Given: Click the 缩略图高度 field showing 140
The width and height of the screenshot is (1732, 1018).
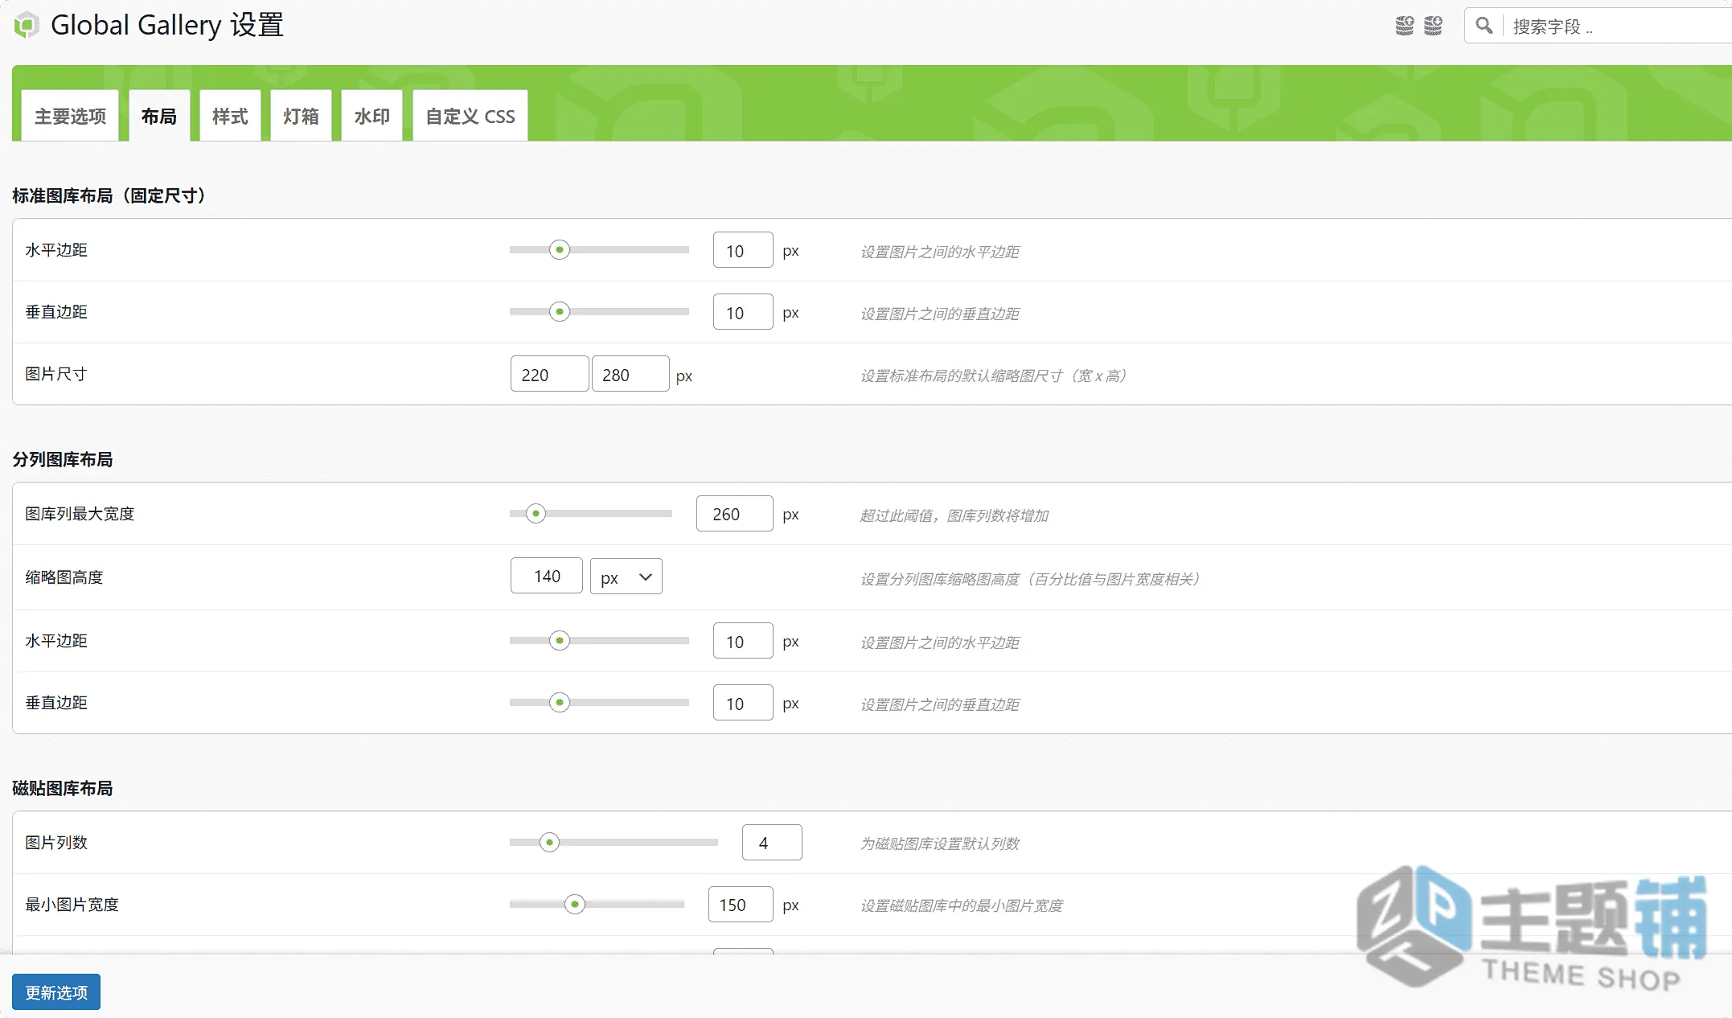Looking at the screenshot, I should point(547,576).
